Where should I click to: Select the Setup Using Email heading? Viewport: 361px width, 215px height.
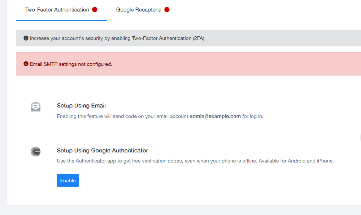pyautogui.click(x=81, y=106)
